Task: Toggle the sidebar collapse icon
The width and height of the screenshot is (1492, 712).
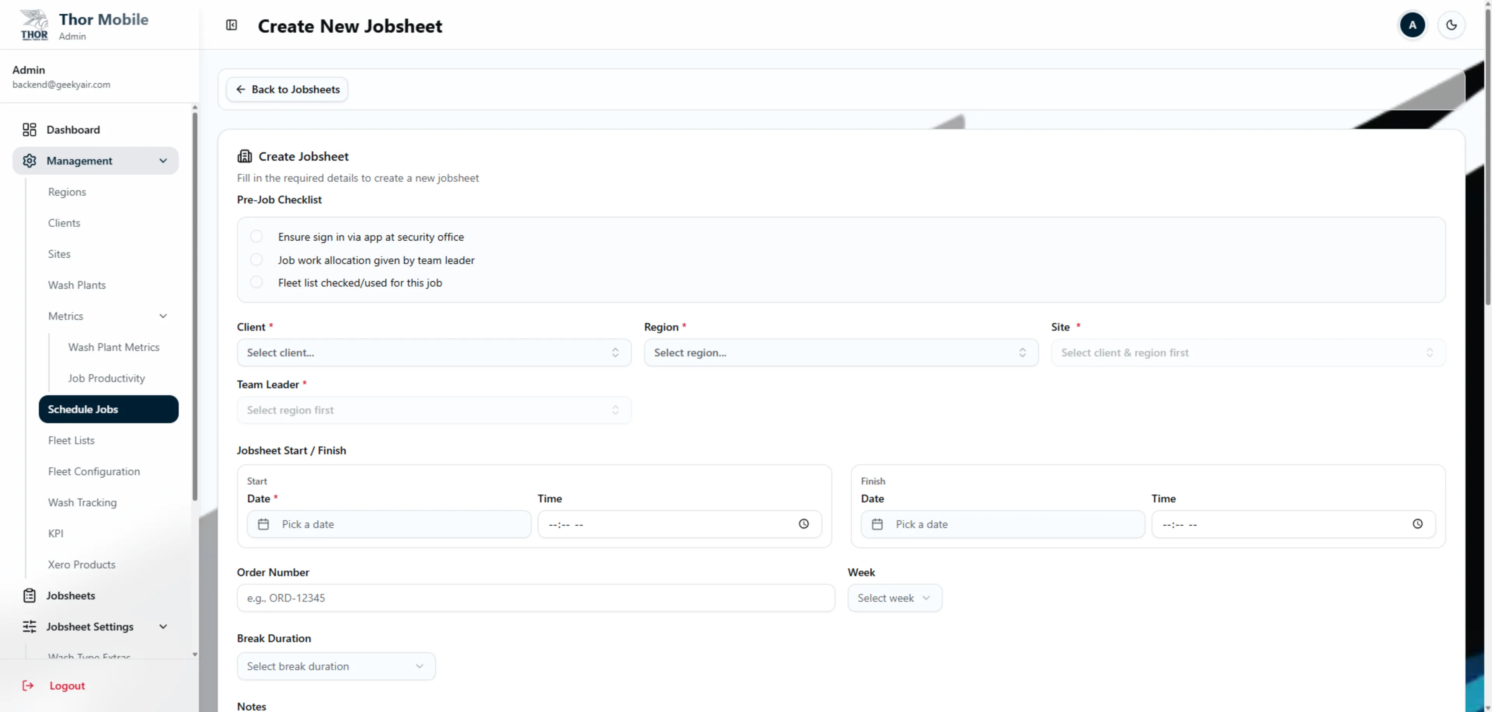Action: 232,25
